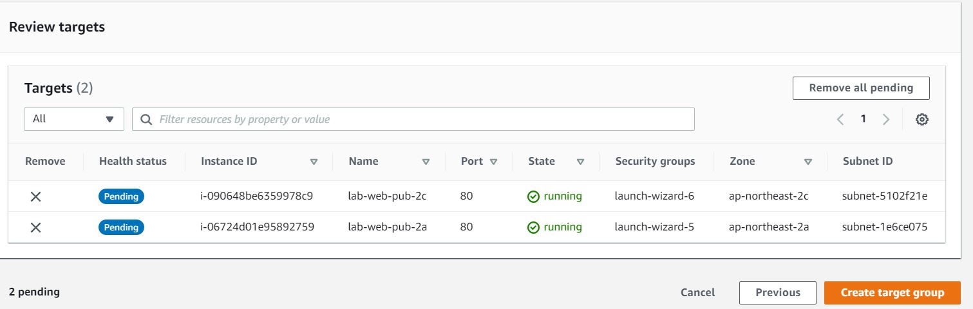Sort targets by Port column
The height and width of the screenshot is (309, 973).
pyautogui.click(x=493, y=162)
